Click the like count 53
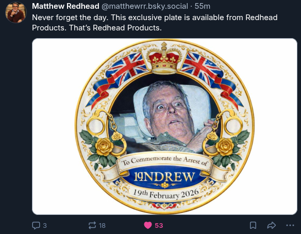Image resolution: width=301 pixels, height=234 pixels. pos(159,226)
